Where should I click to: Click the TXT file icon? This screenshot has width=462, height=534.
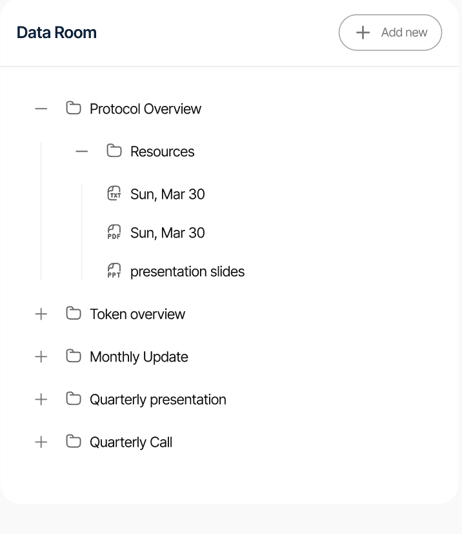114,194
